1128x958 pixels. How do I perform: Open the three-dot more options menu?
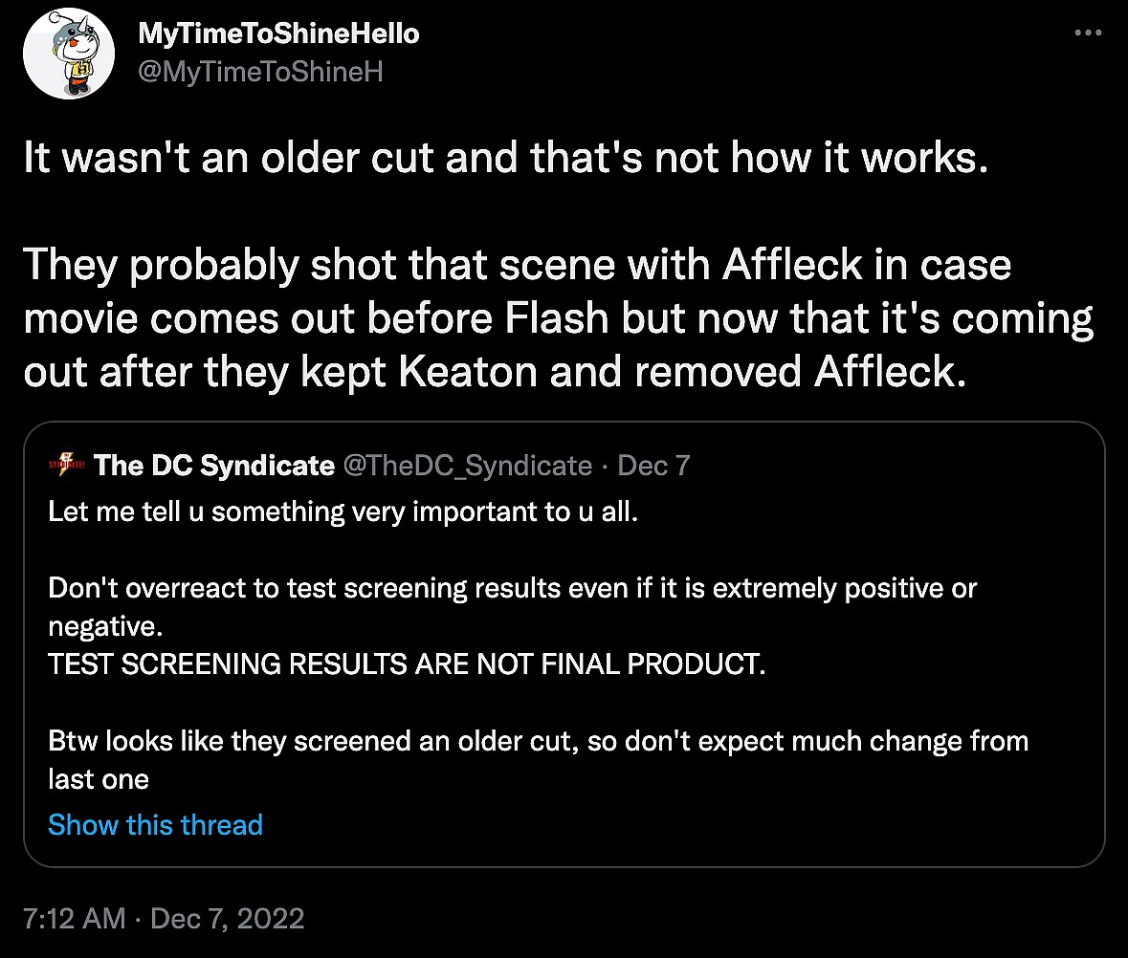(x=1089, y=33)
